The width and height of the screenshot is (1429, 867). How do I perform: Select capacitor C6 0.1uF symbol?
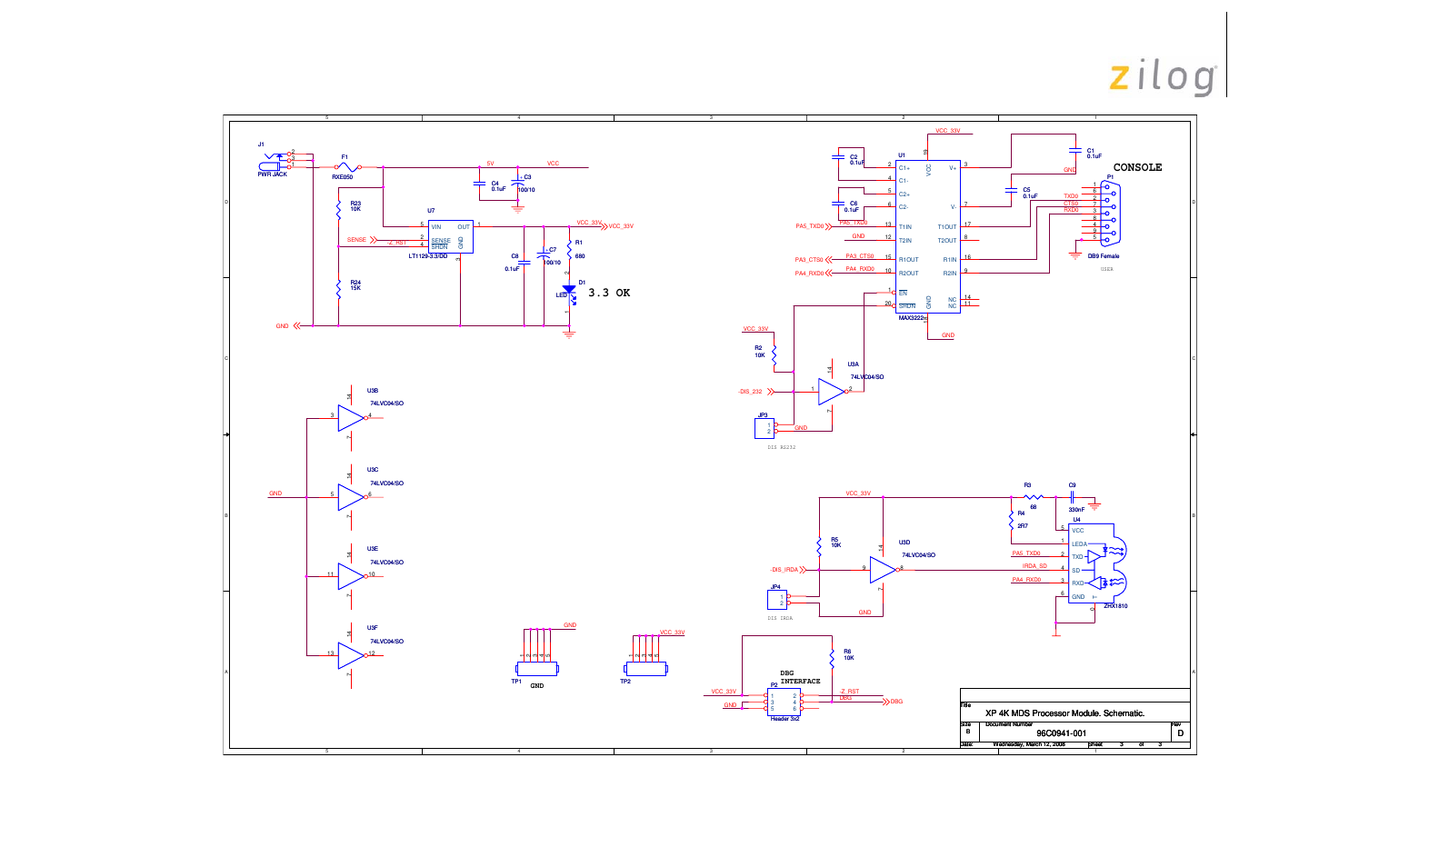(837, 204)
